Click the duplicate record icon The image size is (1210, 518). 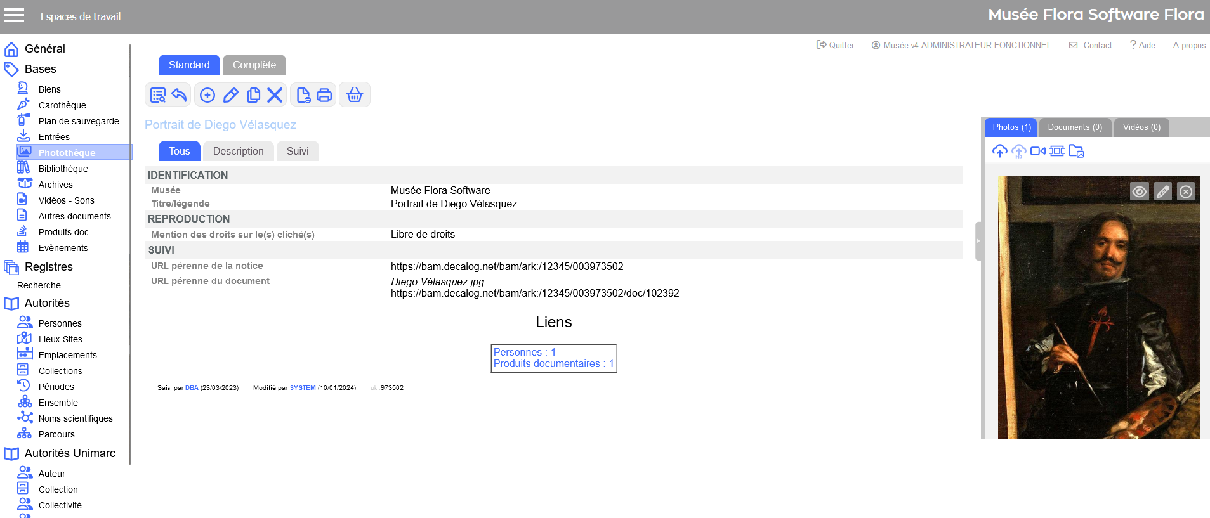(253, 95)
